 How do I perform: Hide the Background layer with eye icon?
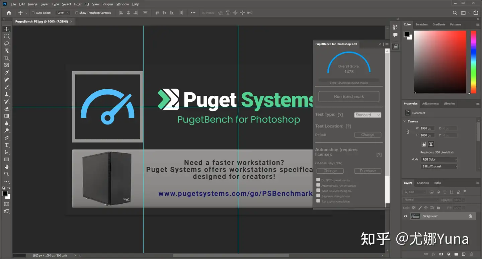point(406,216)
